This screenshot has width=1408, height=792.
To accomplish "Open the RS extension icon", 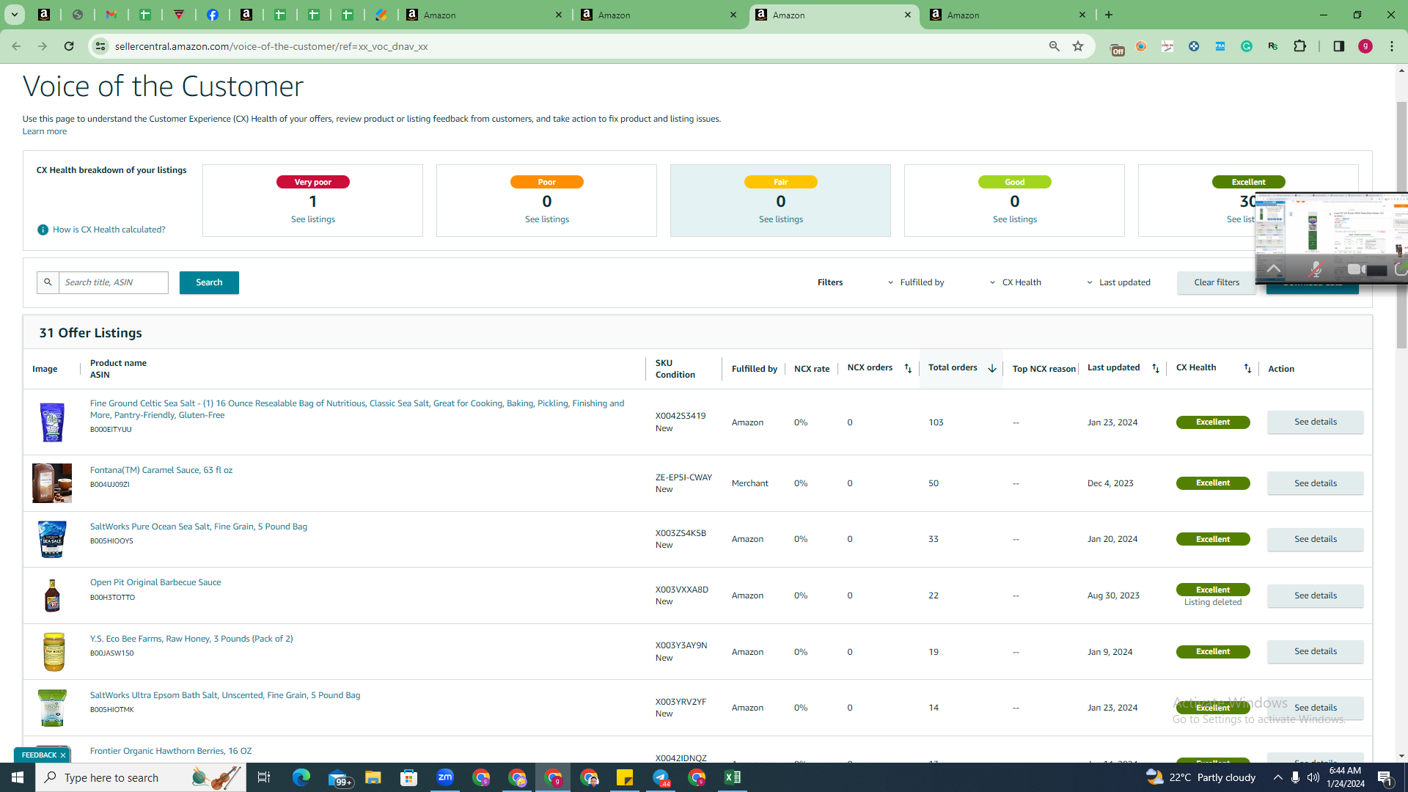I will click(x=1273, y=46).
